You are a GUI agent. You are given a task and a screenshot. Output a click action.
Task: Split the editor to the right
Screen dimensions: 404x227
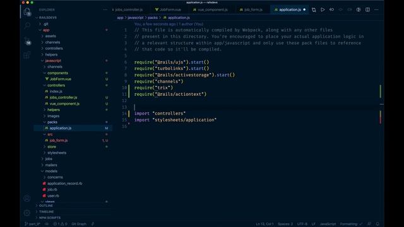point(367,10)
